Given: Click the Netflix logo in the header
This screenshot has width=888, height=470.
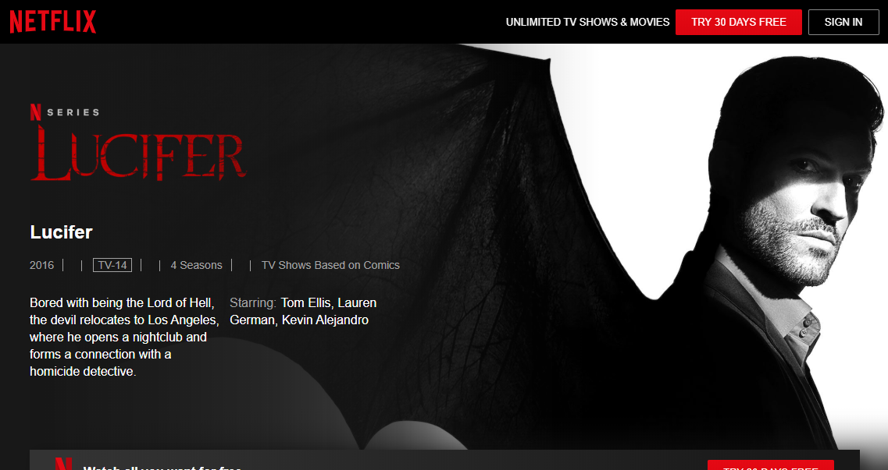Looking at the screenshot, I should tap(52, 22).
